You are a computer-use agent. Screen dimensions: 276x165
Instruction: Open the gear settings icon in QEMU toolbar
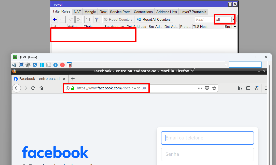point(28,65)
